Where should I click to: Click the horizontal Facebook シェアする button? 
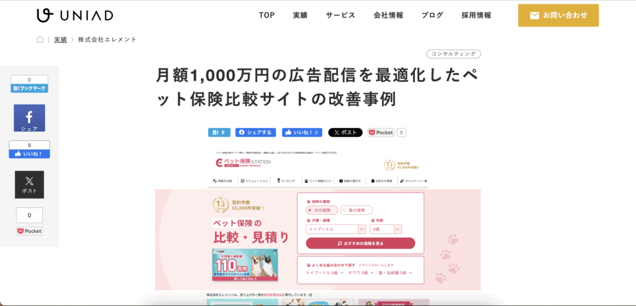point(255,132)
